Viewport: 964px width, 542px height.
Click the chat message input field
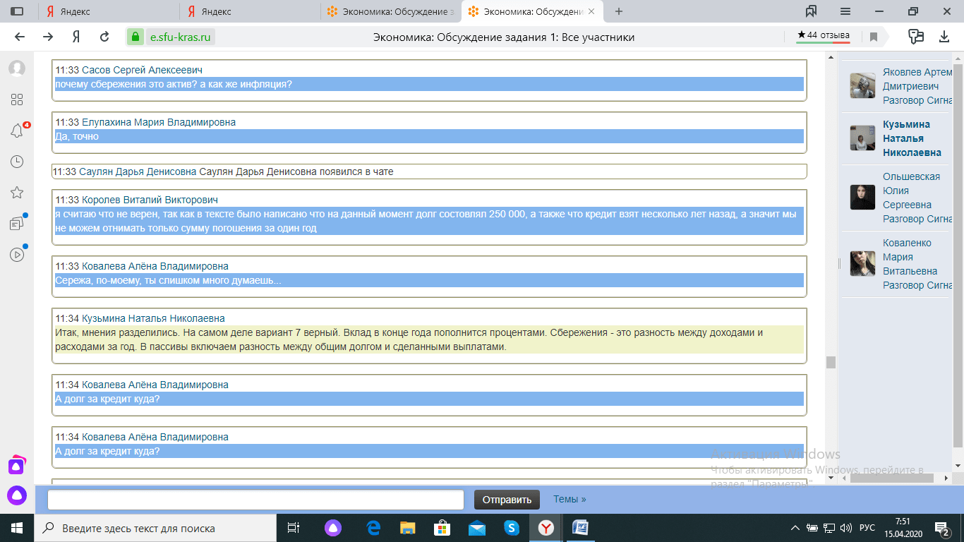[x=255, y=500]
